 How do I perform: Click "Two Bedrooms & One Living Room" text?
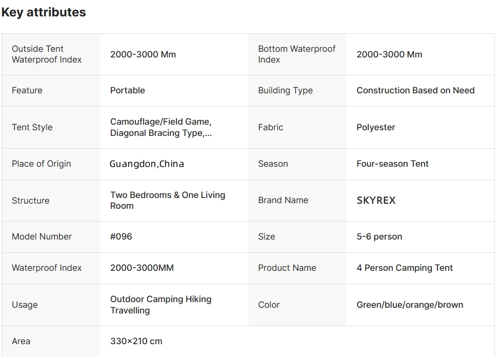pos(168,201)
